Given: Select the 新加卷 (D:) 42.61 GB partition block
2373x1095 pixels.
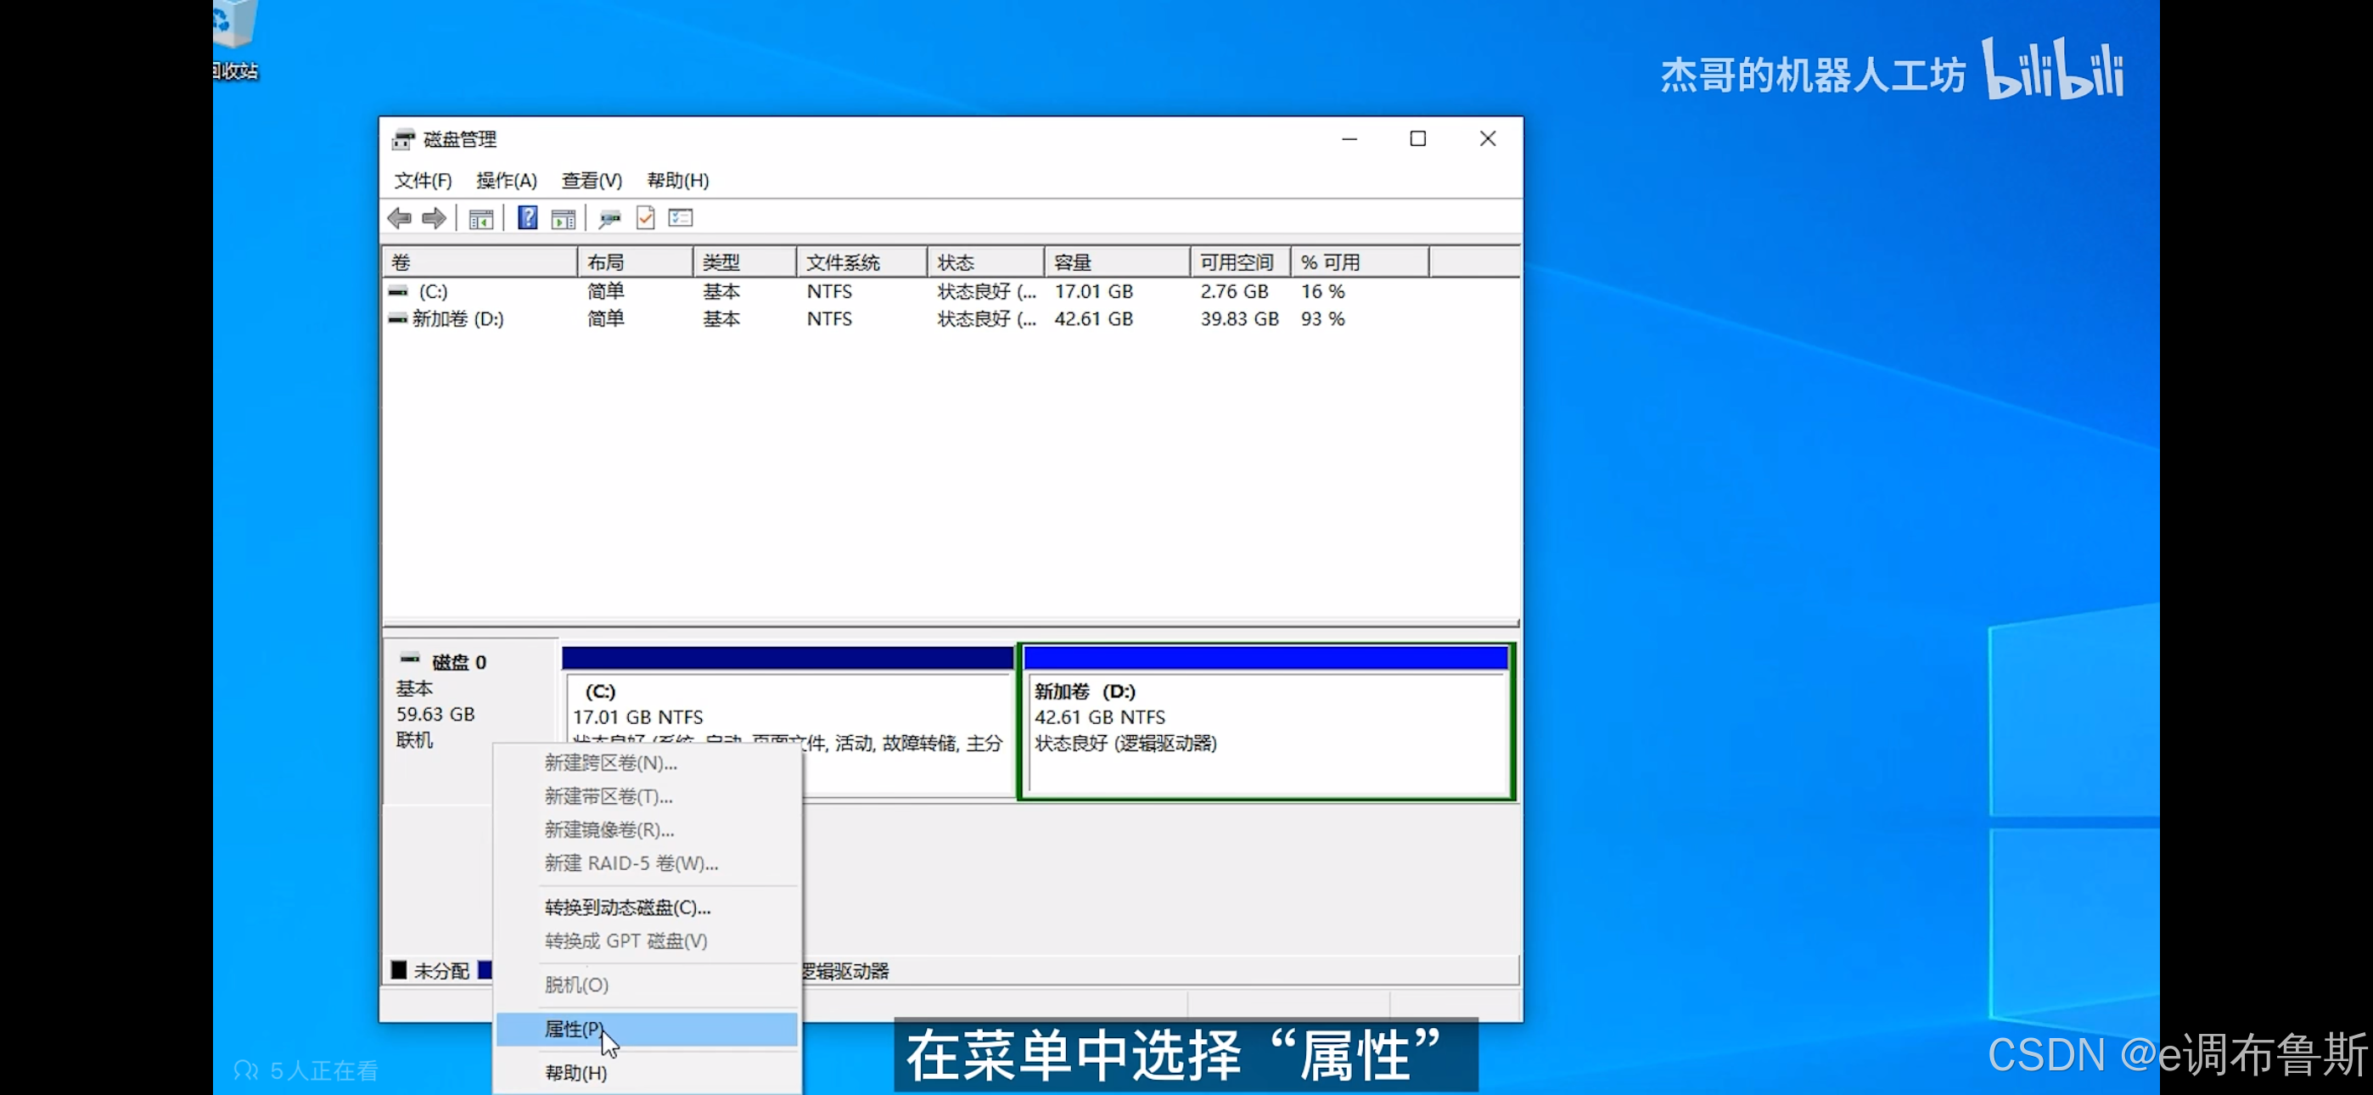Looking at the screenshot, I should click(x=1265, y=722).
